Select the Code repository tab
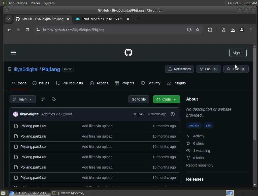258x196 pixels. [19, 83]
